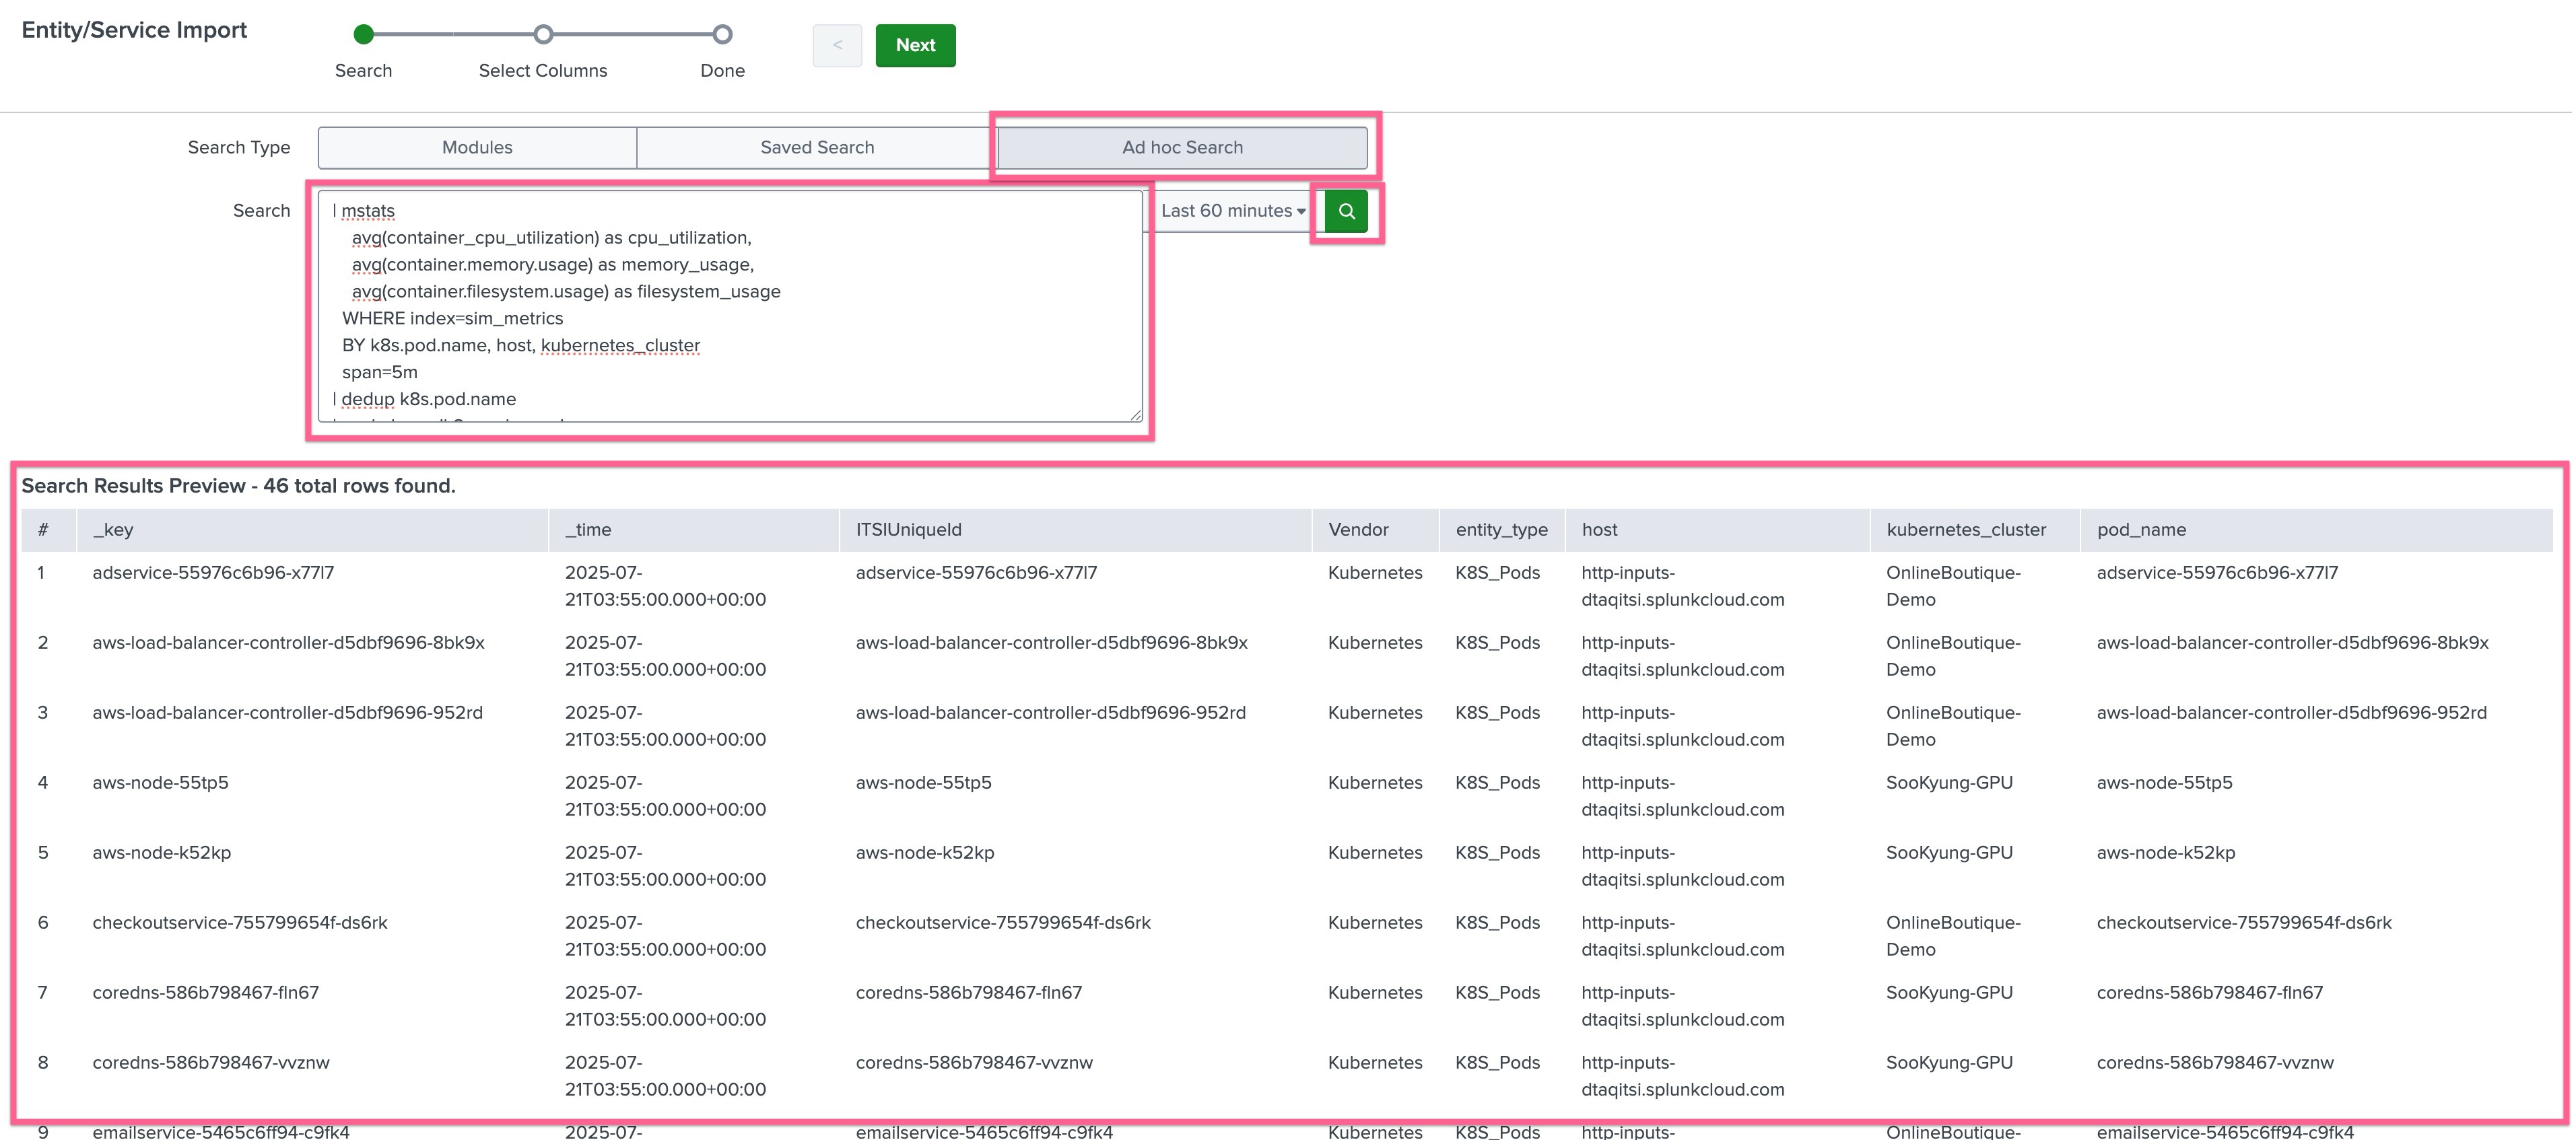Click the Search Results Preview heading
2576x1140 pixels.
pos(238,486)
